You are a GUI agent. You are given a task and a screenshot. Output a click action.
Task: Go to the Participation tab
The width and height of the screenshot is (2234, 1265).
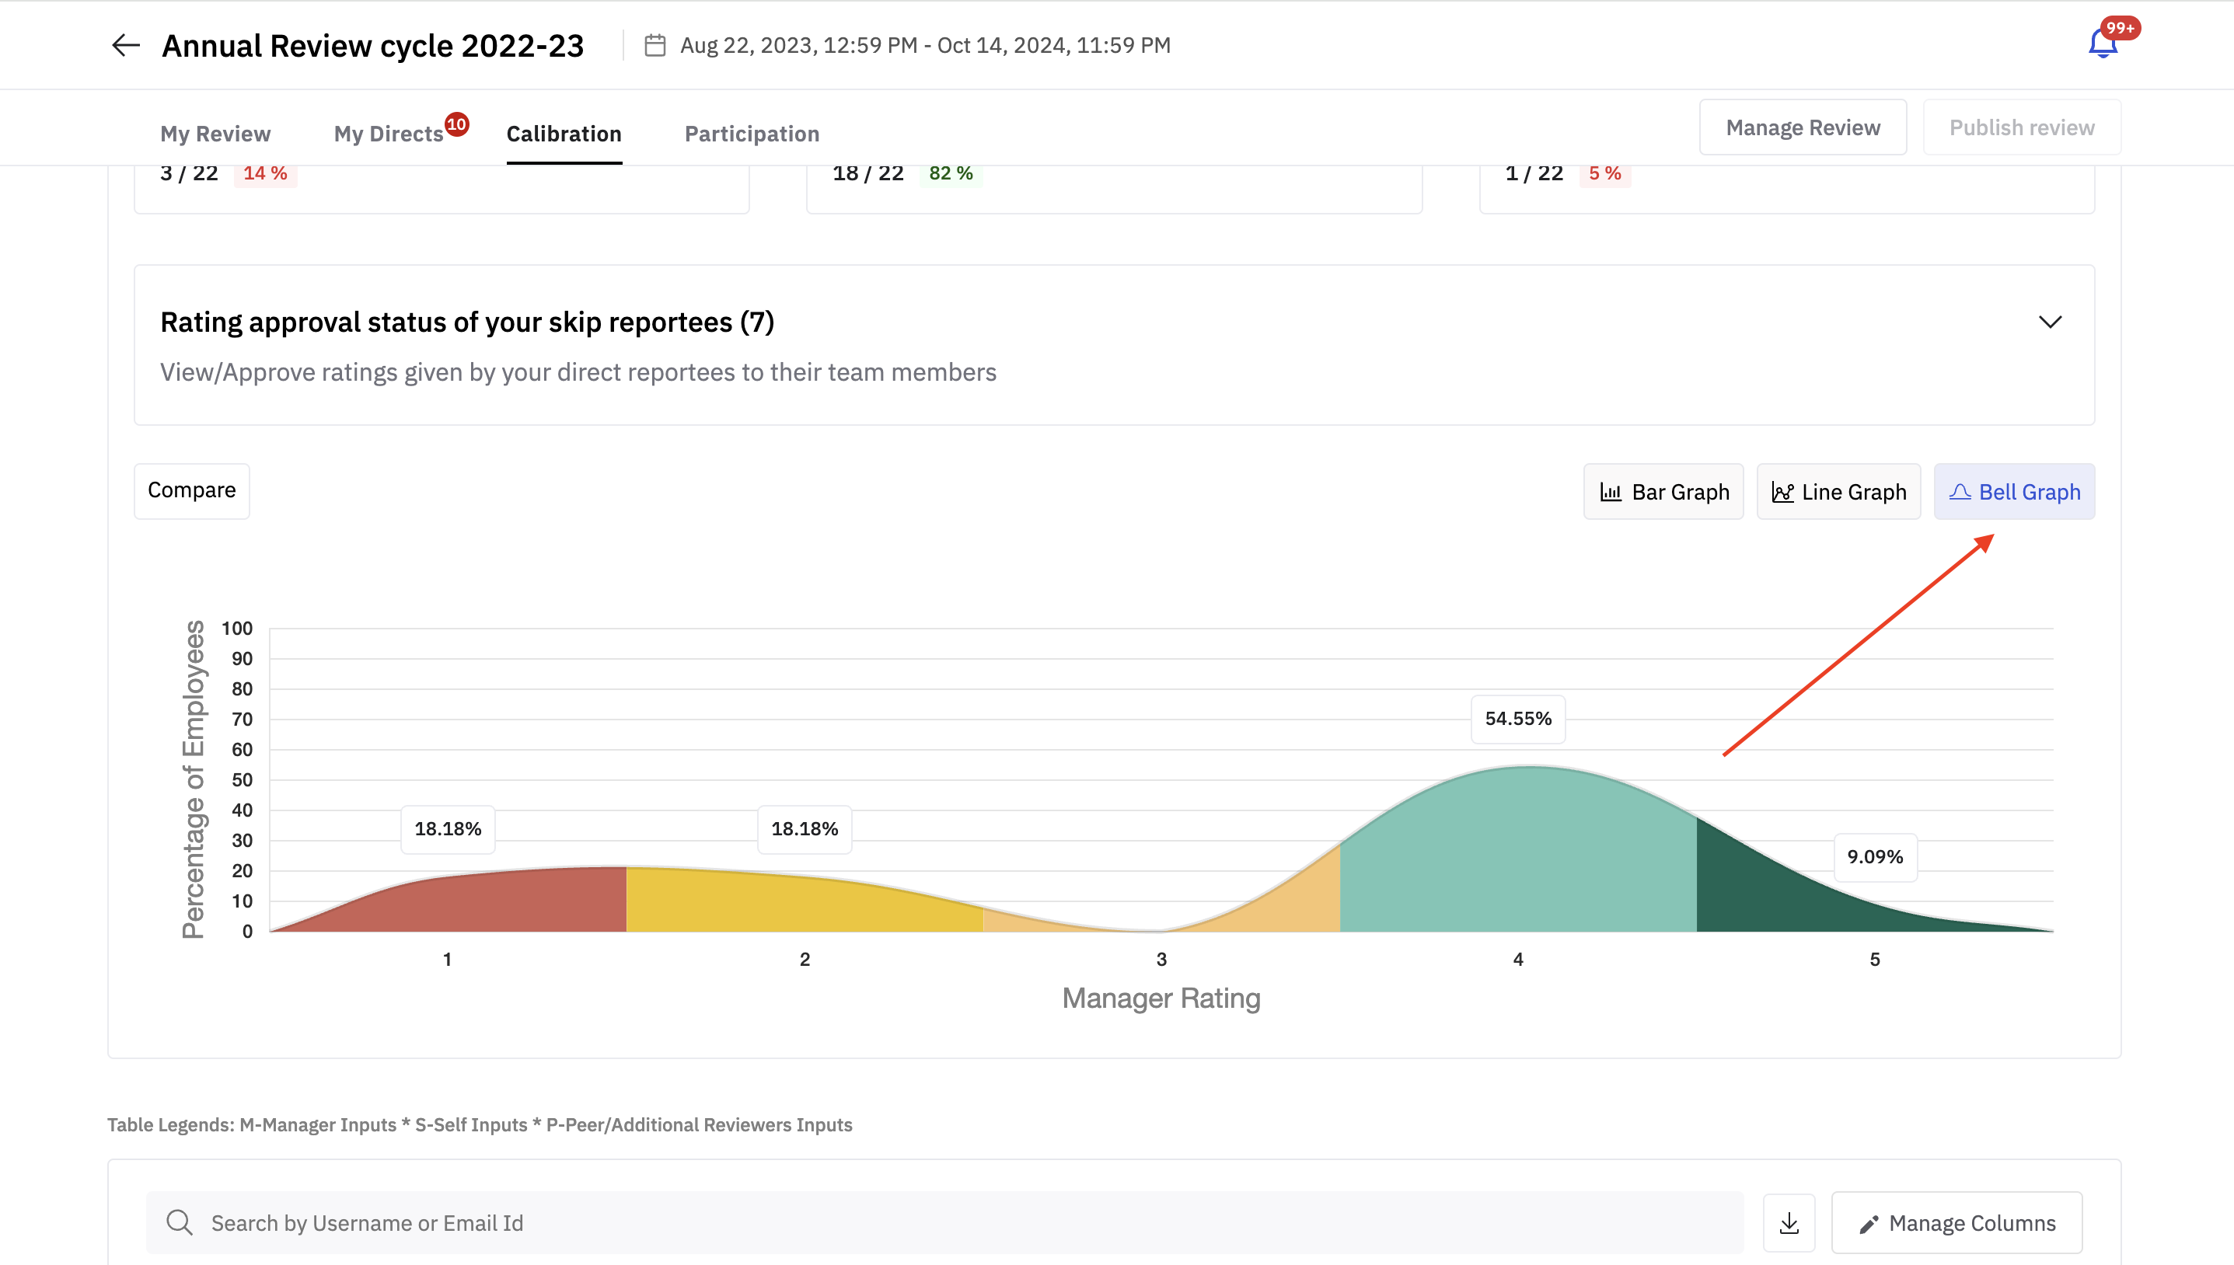752,134
